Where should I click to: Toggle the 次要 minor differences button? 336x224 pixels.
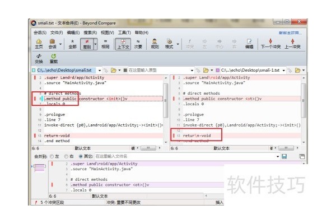tap(138, 44)
